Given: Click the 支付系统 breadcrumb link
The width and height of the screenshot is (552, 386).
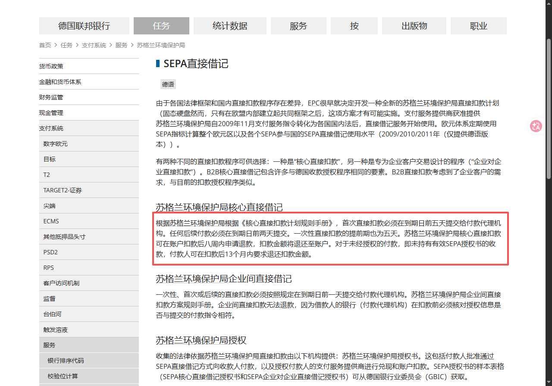Looking at the screenshot, I should click(x=94, y=45).
